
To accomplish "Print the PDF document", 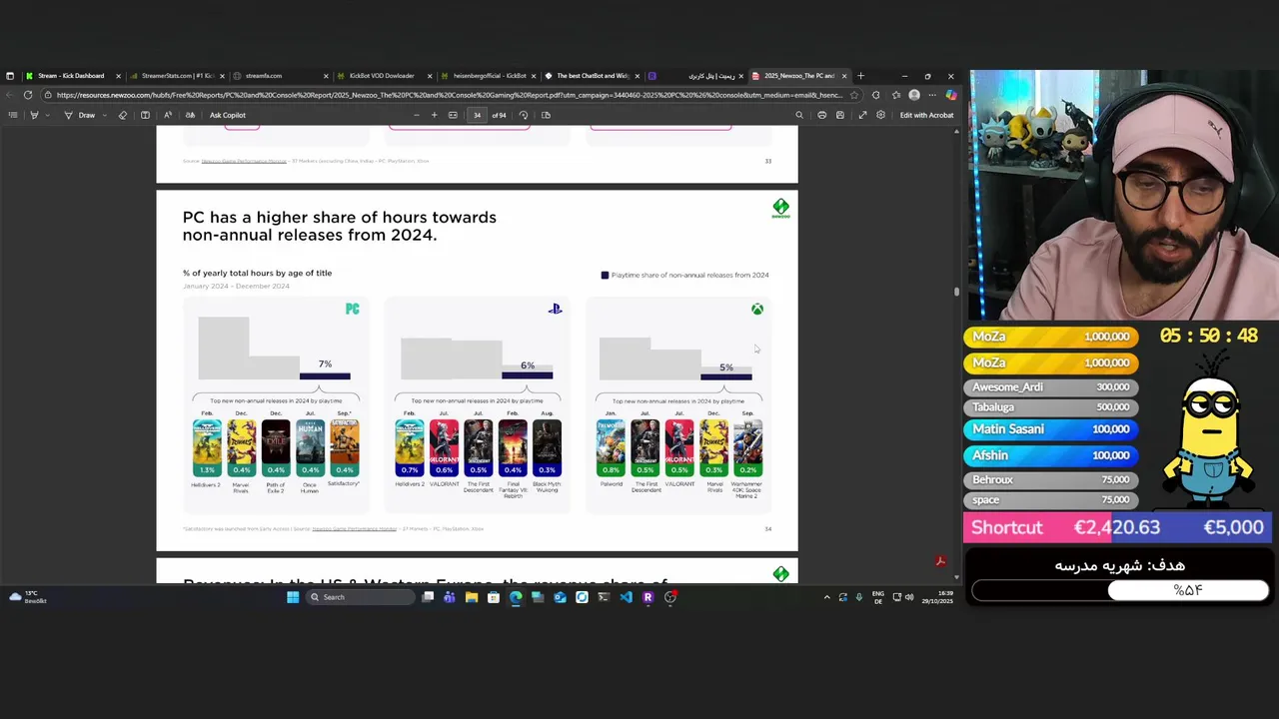I will point(821,115).
